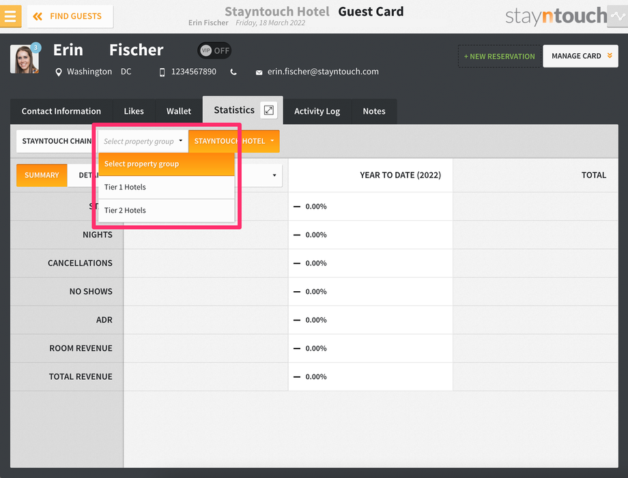
Task: Click the ADR row label
Action: tap(104, 320)
